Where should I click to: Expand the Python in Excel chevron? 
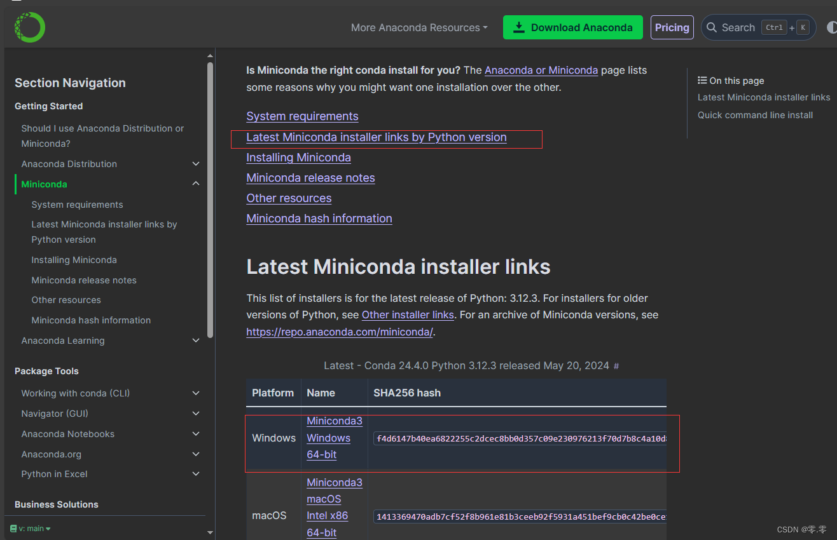point(196,474)
